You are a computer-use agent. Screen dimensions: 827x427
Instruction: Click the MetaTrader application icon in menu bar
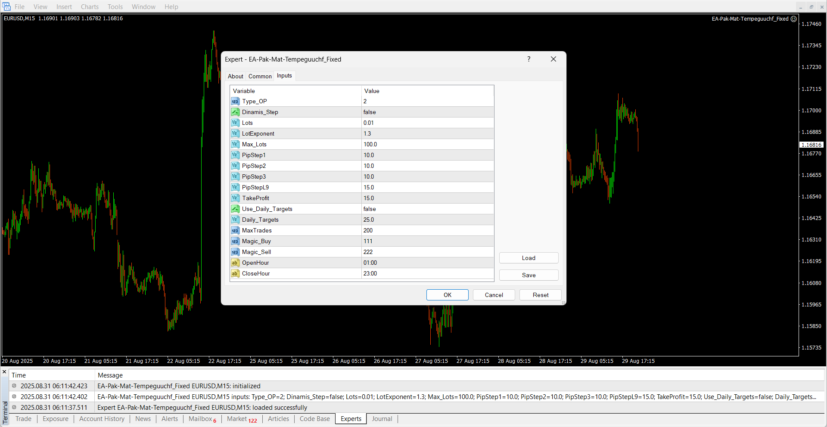[x=6, y=6]
